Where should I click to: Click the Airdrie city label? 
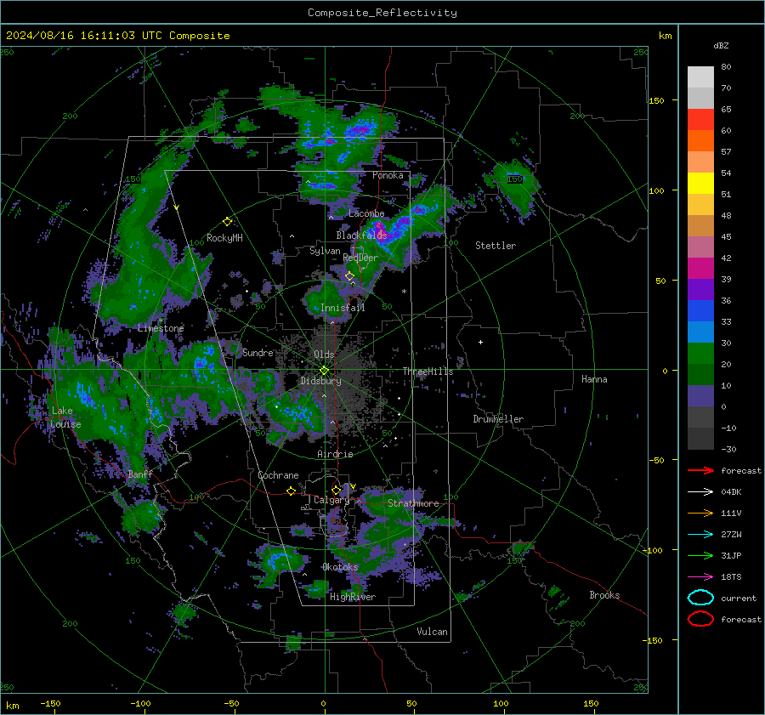(335, 454)
